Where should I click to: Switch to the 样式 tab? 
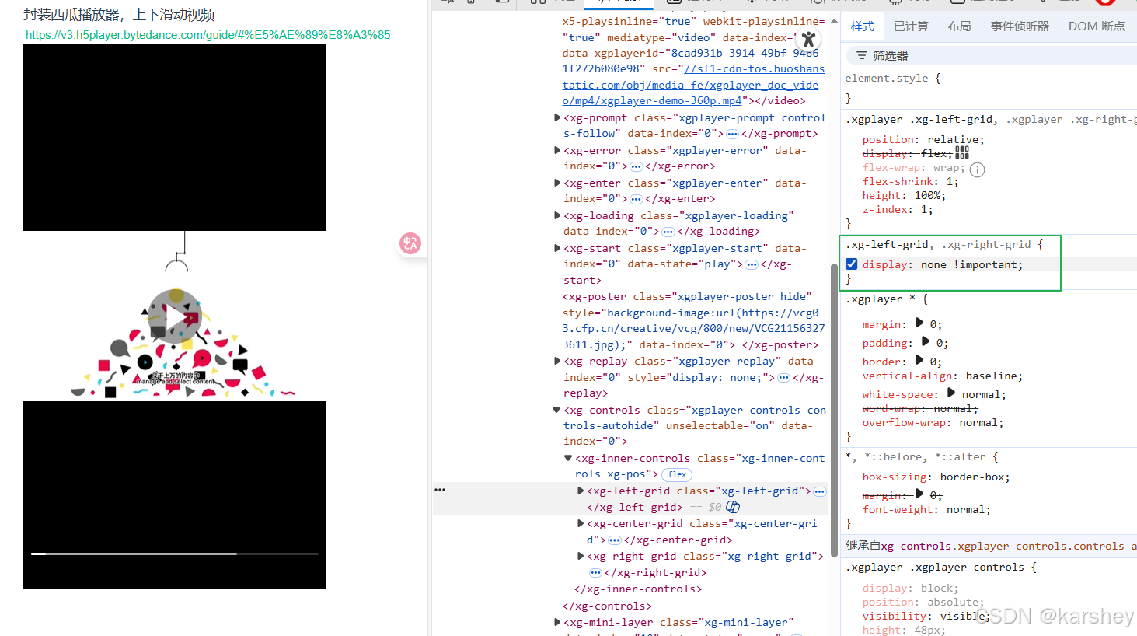pyautogui.click(x=863, y=26)
